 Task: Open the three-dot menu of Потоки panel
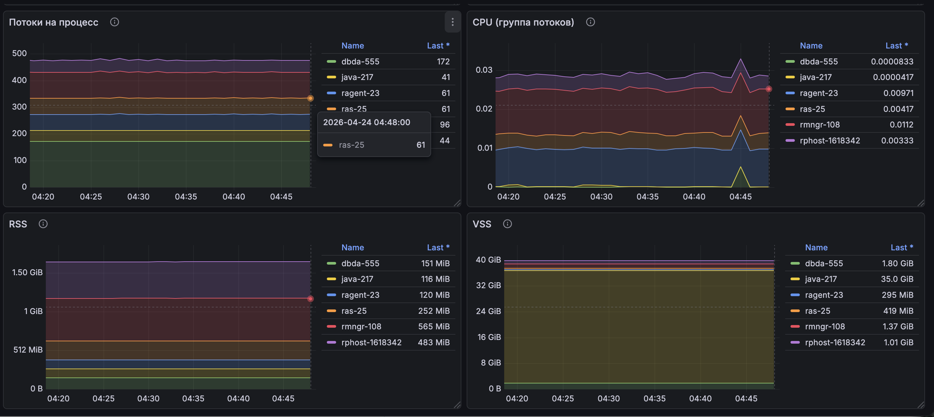point(452,22)
